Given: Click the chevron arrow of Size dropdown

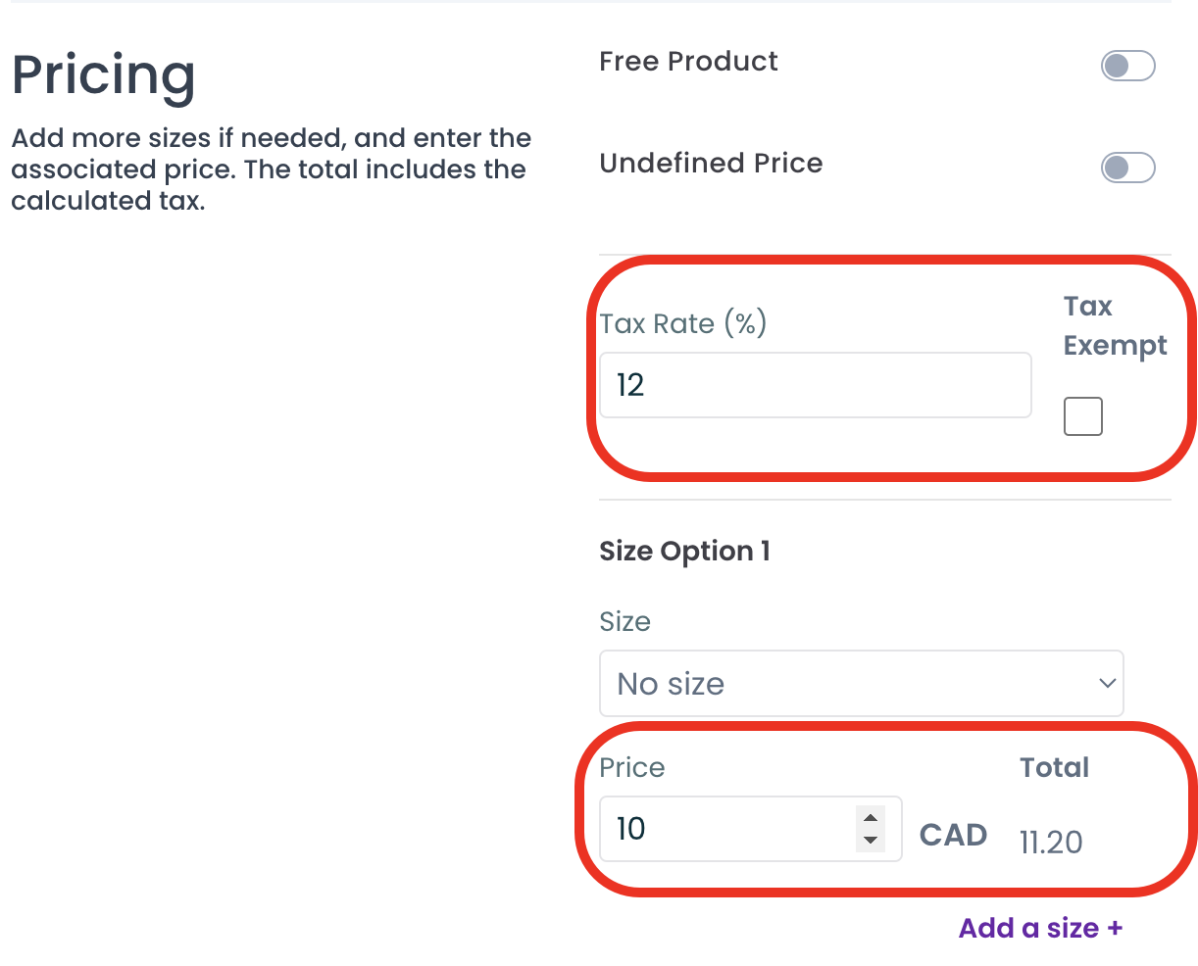Looking at the screenshot, I should point(1107,683).
